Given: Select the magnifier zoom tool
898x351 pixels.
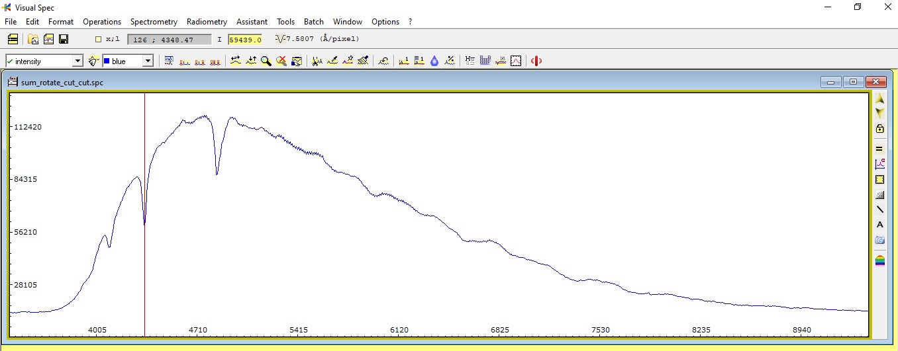Looking at the screenshot, I should (266, 61).
